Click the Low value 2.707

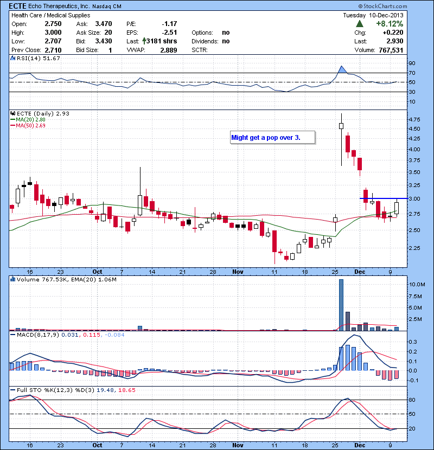(53, 41)
